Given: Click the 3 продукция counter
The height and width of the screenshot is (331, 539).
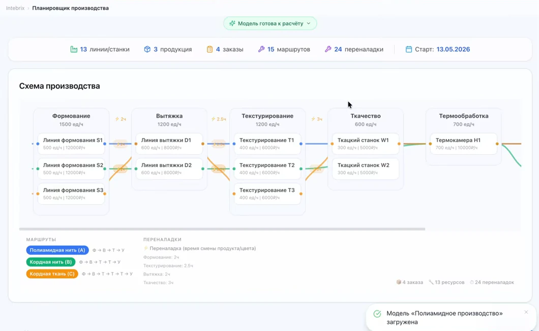Looking at the screenshot, I should 168,49.
